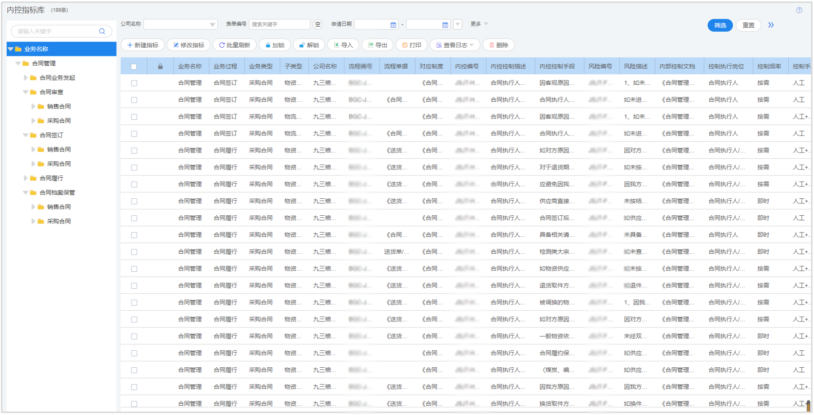Click the 加锁 lock button
The image size is (814, 415).
point(275,45)
